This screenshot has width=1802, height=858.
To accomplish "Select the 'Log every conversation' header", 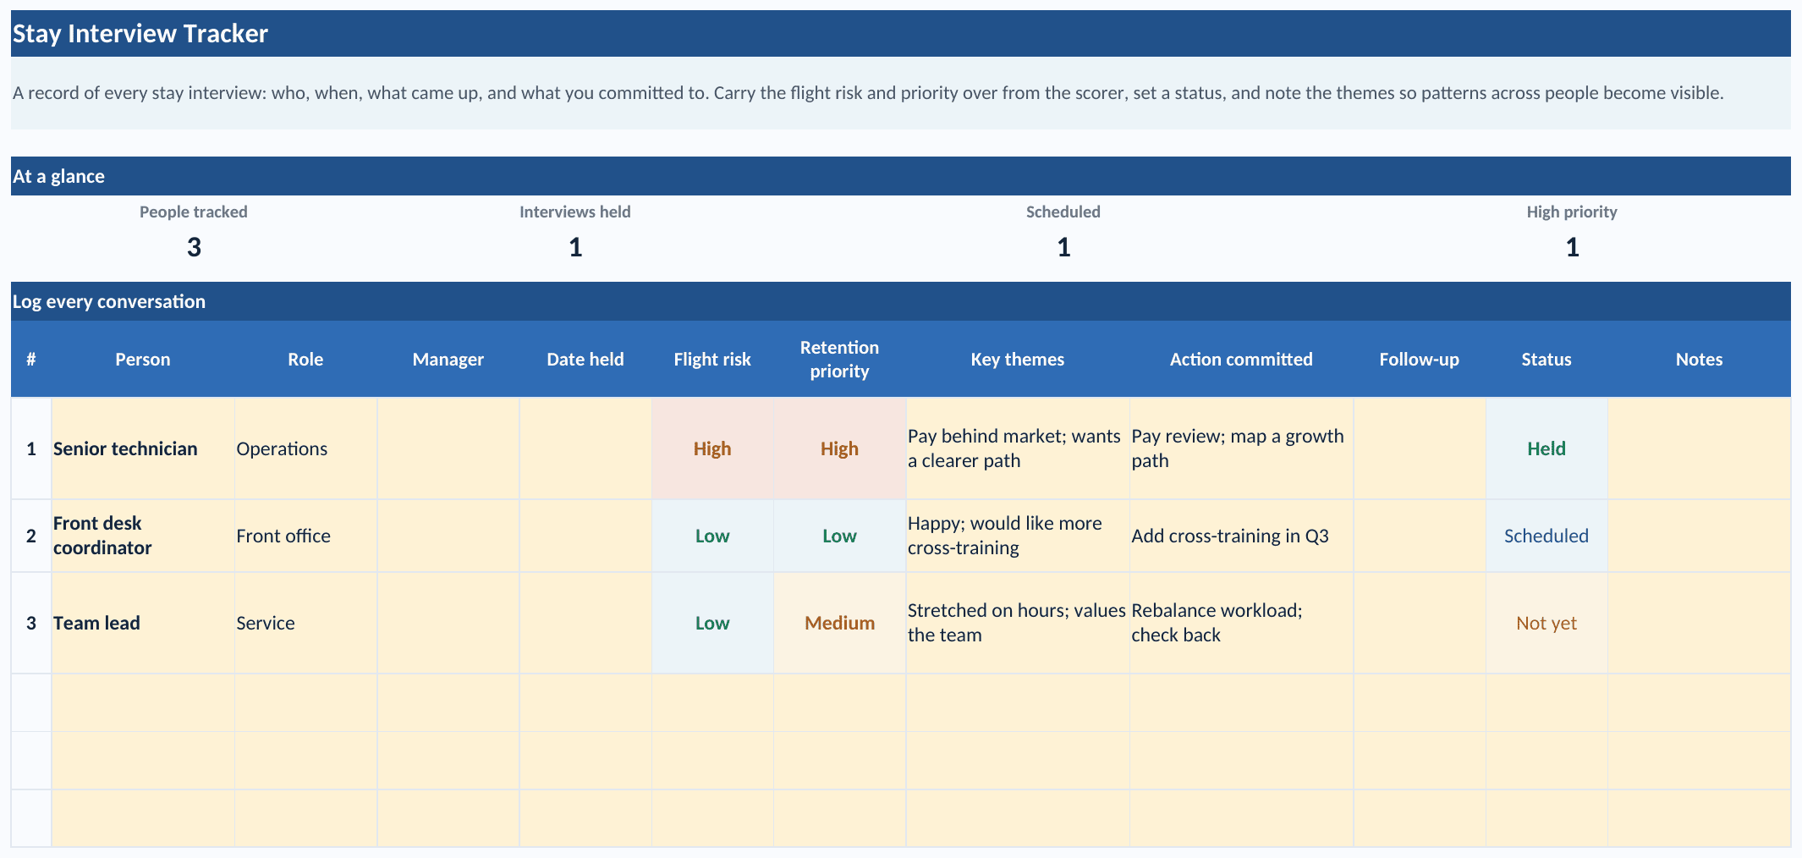I will pyautogui.click(x=900, y=301).
